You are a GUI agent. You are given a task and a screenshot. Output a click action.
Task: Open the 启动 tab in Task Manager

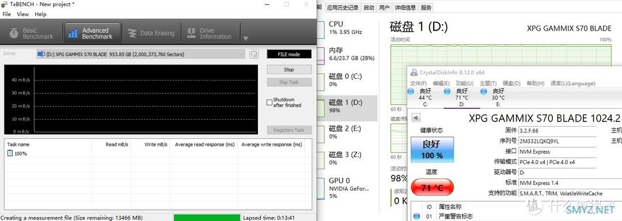(x=369, y=7)
